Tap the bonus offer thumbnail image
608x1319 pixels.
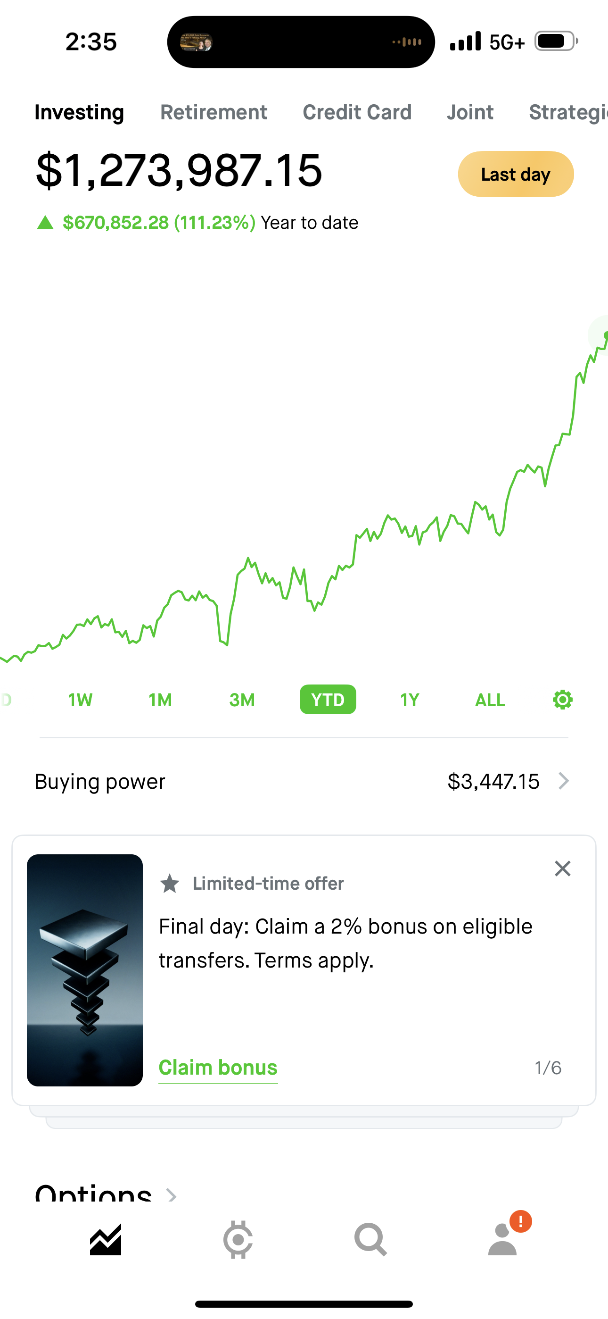[x=85, y=970]
